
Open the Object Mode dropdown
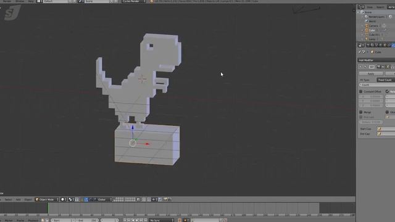tap(47, 200)
